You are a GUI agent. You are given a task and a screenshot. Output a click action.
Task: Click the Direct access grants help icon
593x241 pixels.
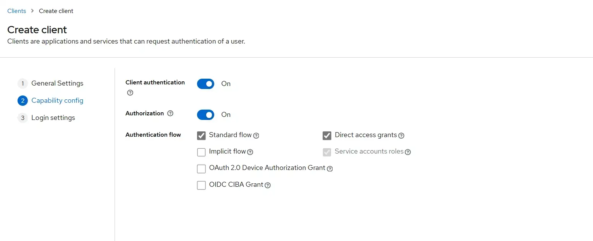(x=401, y=136)
